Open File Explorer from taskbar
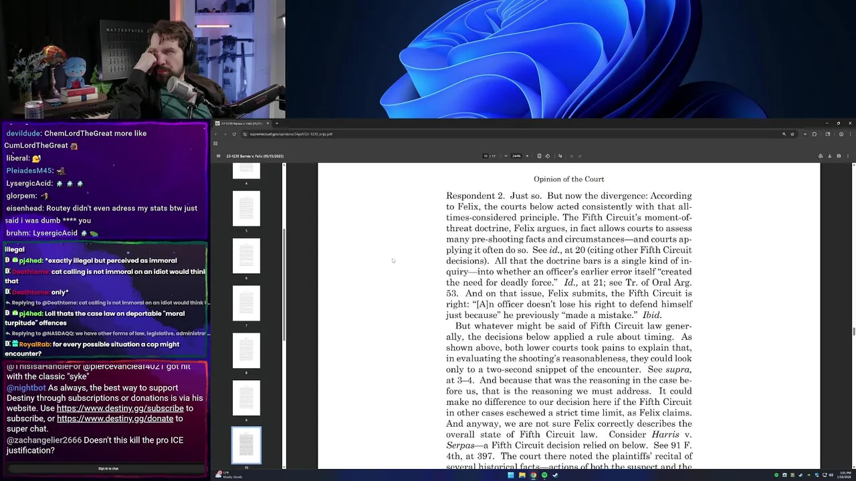856x481 pixels. (x=522, y=475)
